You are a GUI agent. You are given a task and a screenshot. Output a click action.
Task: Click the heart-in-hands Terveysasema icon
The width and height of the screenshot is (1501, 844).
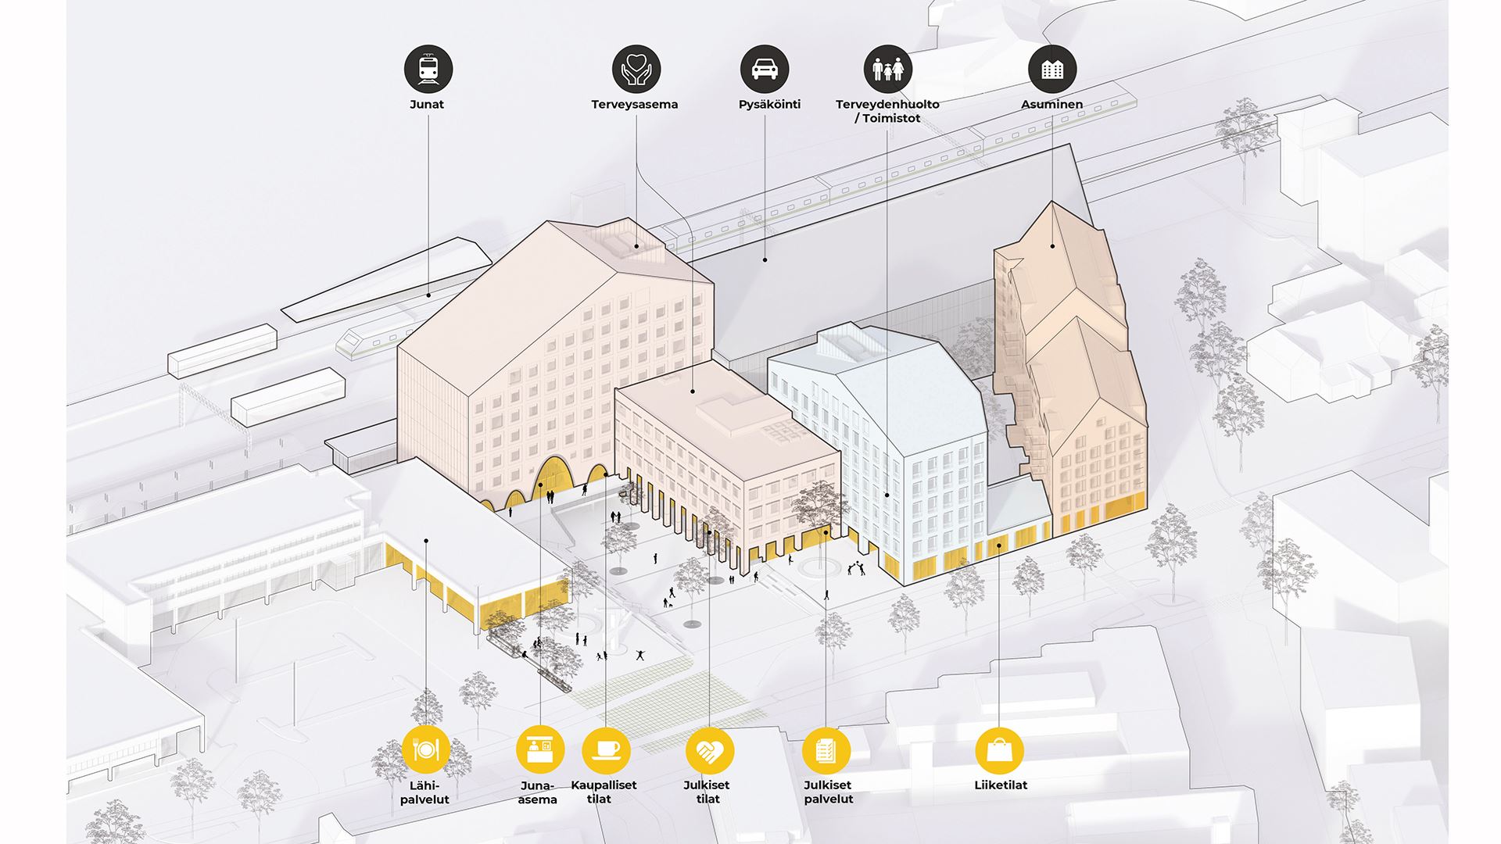[x=636, y=69]
